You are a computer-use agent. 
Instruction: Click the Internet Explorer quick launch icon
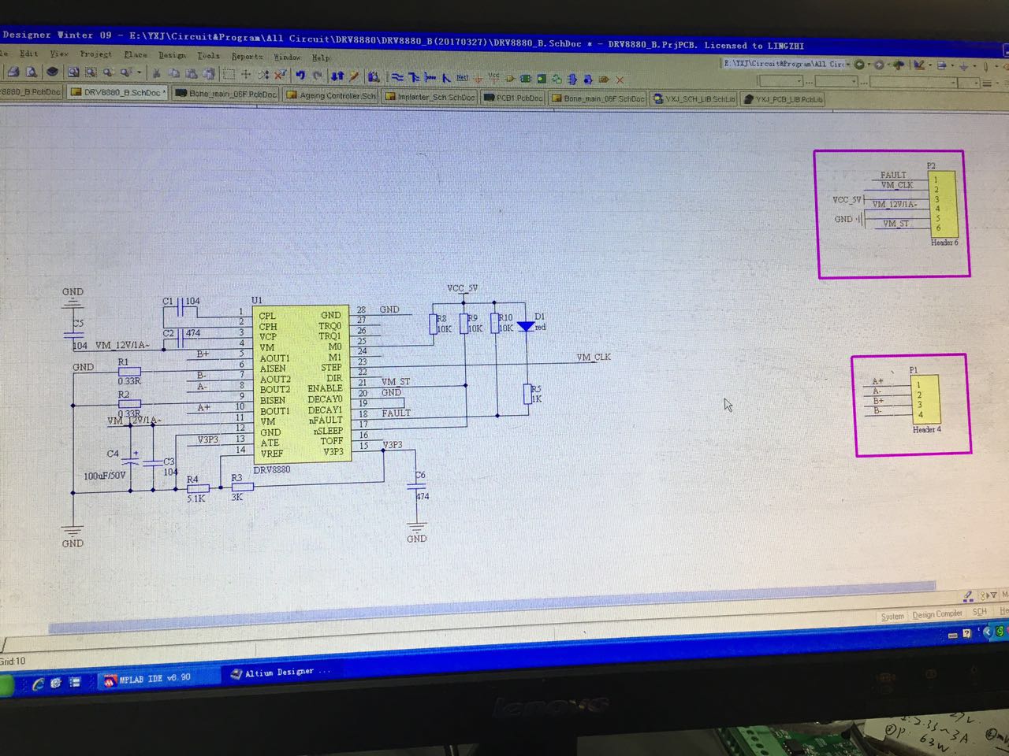pos(37,684)
